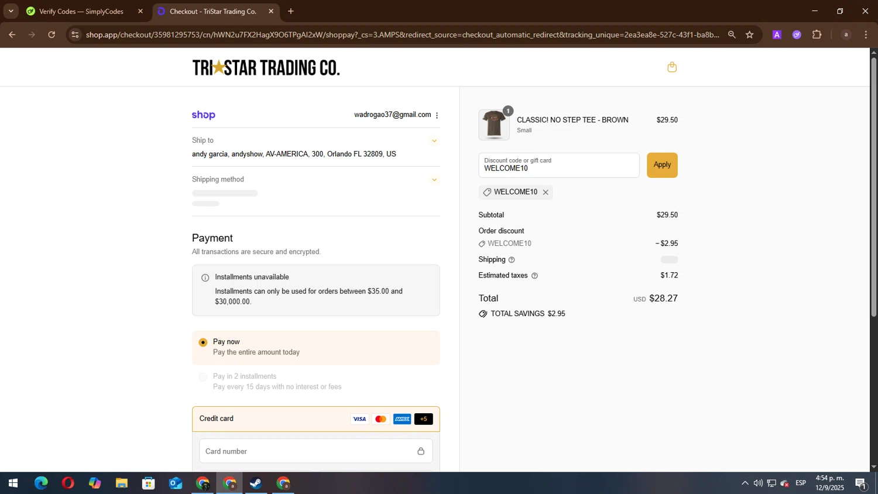Open the shopping bag cart icon
The width and height of the screenshot is (878, 494).
672,67
